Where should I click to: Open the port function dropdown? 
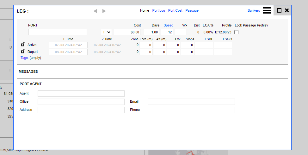106,32
